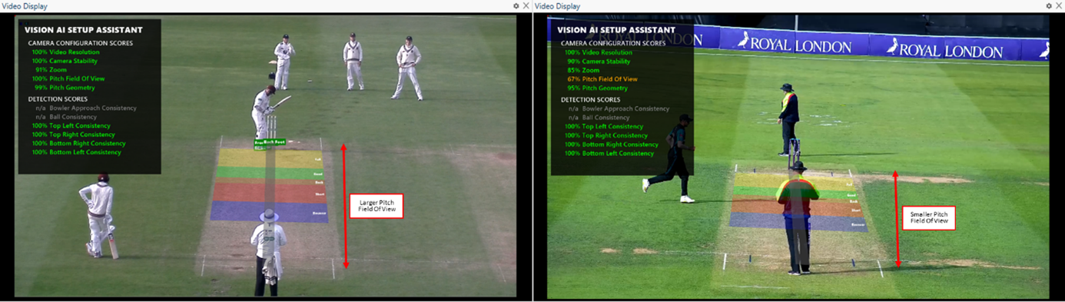Image resolution: width=1065 pixels, height=302 pixels.
Task: Click the 90% Camera Stability score
Action: tap(599, 61)
